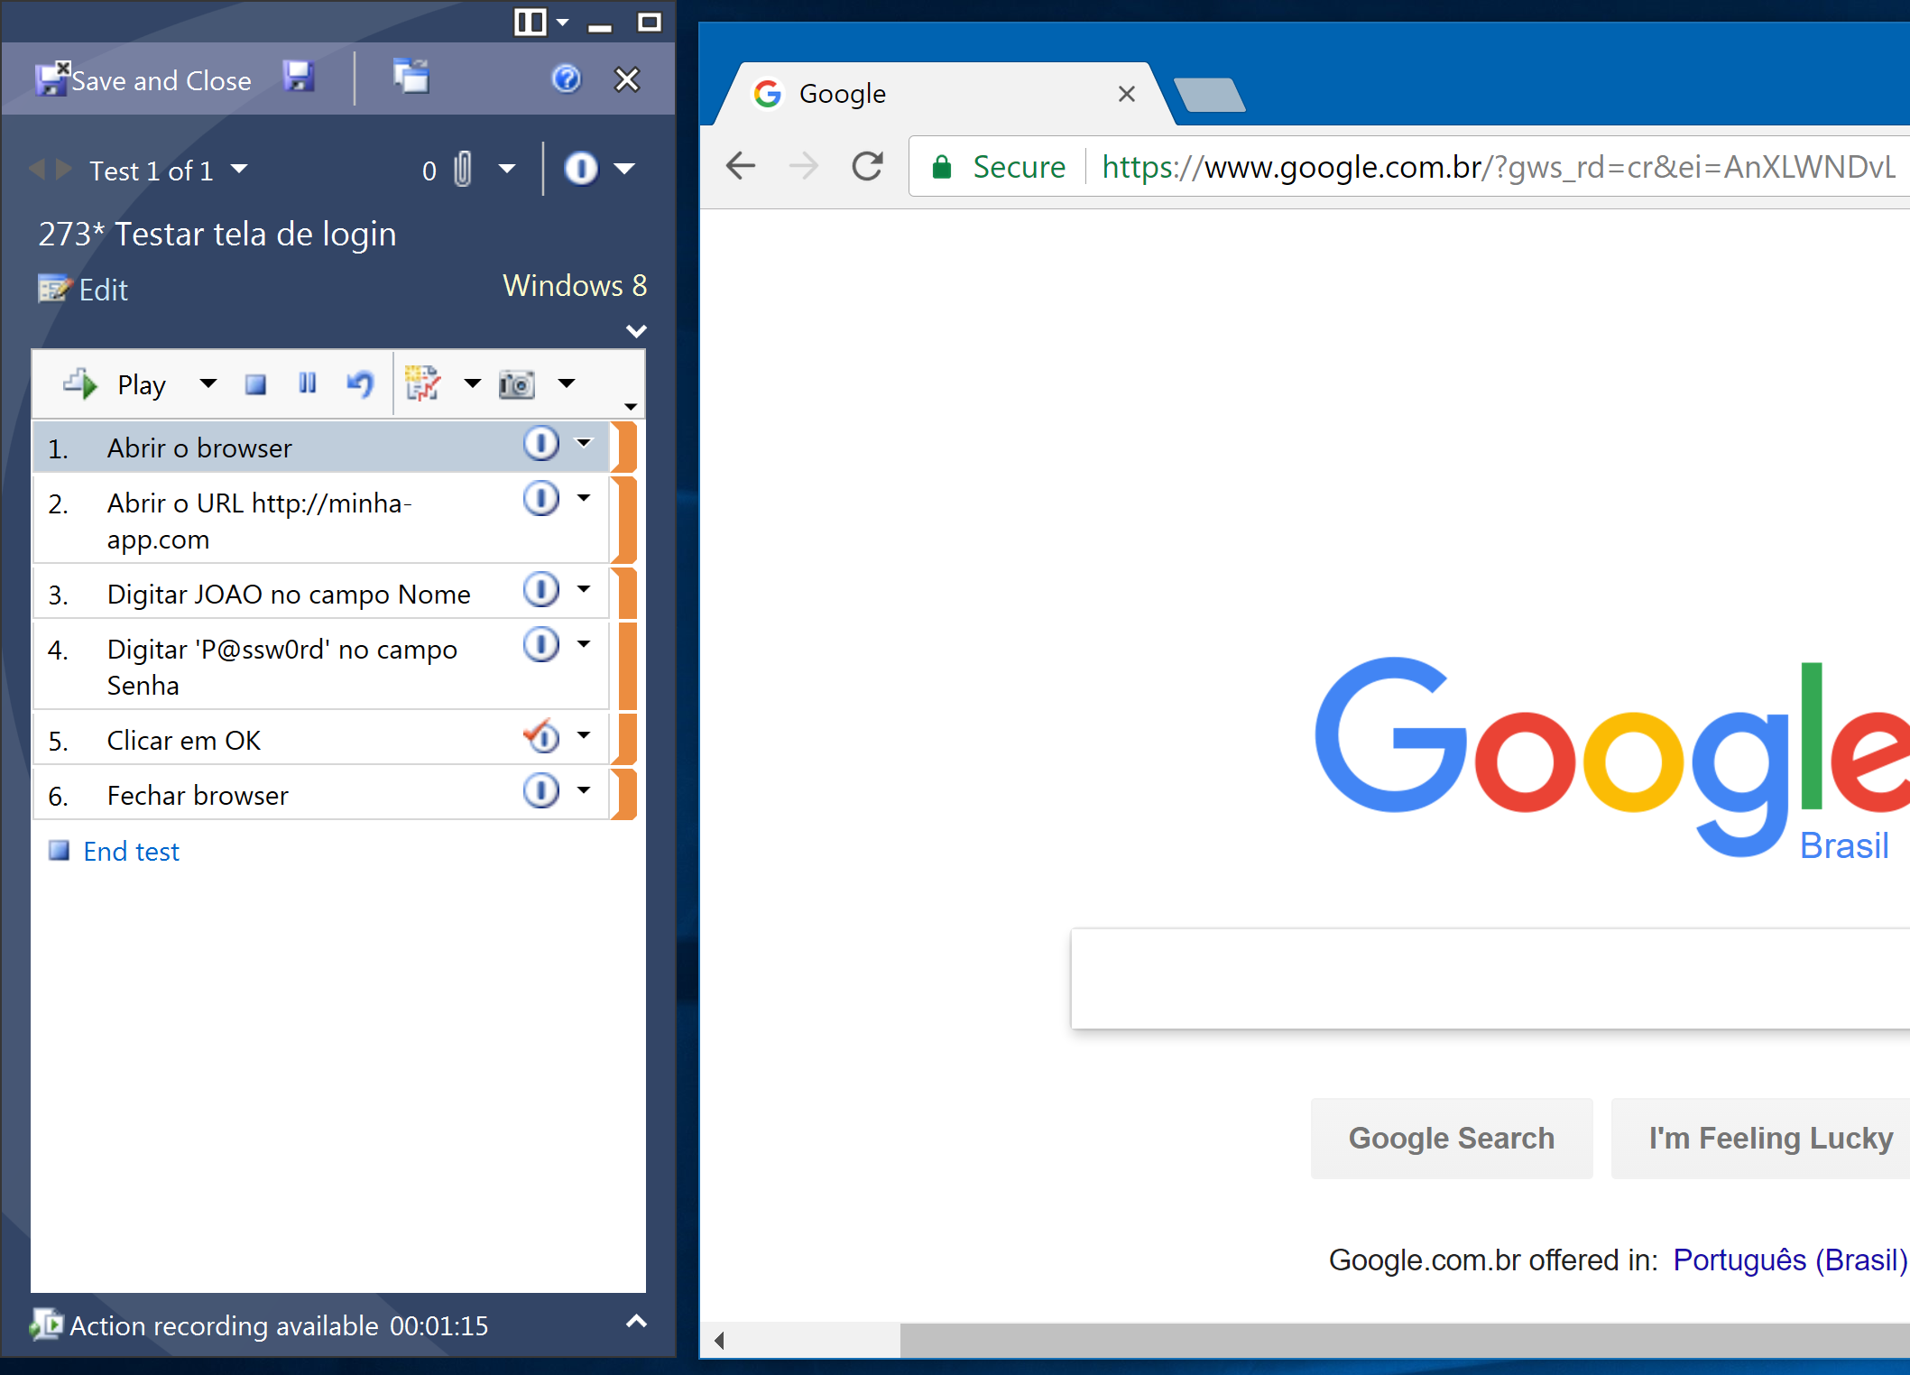This screenshot has width=1910, height=1375.
Task: Open the step 4 result dropdown arrow
Action: 584,644
